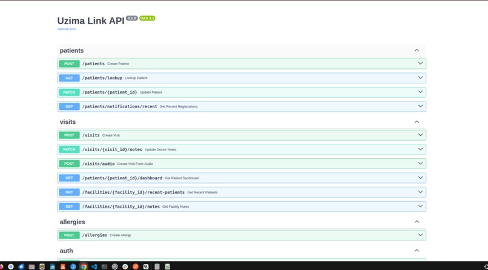Open the Terminal from the taskbar
488x270 pixels.
[104, 266]
